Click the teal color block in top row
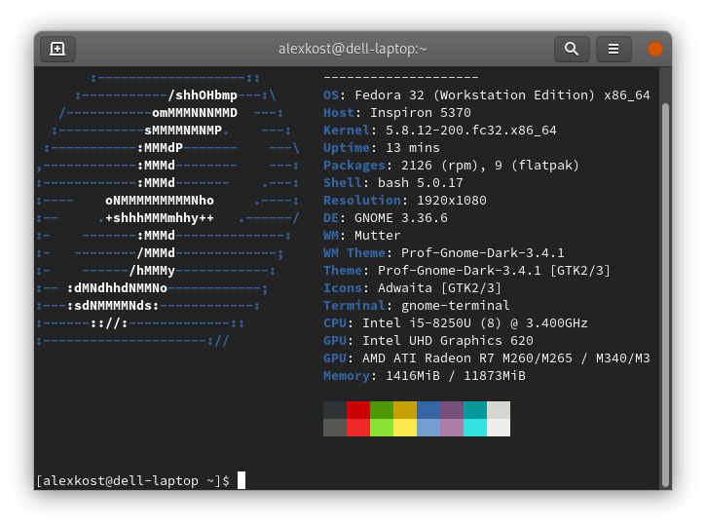Viewport: 706px width, 527px height. 475,410
